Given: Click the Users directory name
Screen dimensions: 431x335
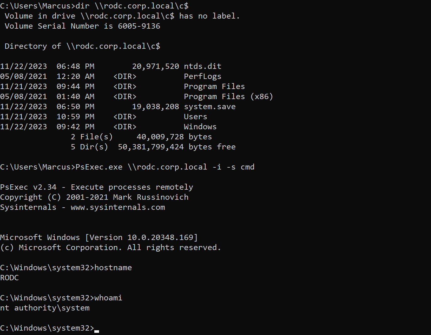Looking at the screenshot, I should 196,117.
